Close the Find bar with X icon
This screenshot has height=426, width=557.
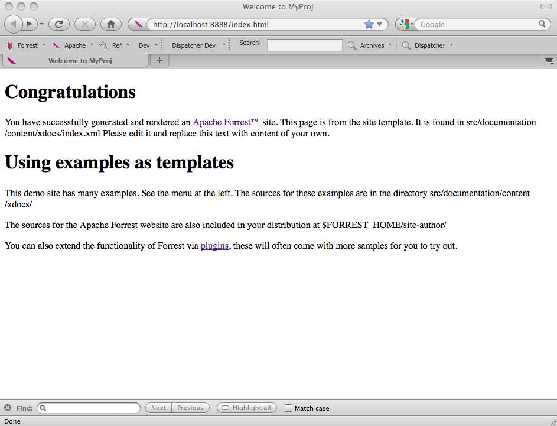8,408
